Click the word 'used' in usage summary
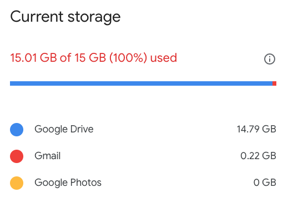Image resolution: width=293 pixels, height=207 pixels. click(164, 58)
